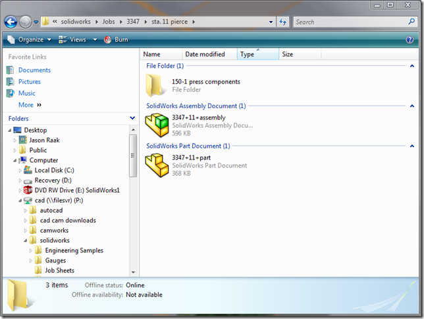The image size is (424, 319).
Task: Click the SolidWorks Assembly Document (1) group label
Action: 196,106
